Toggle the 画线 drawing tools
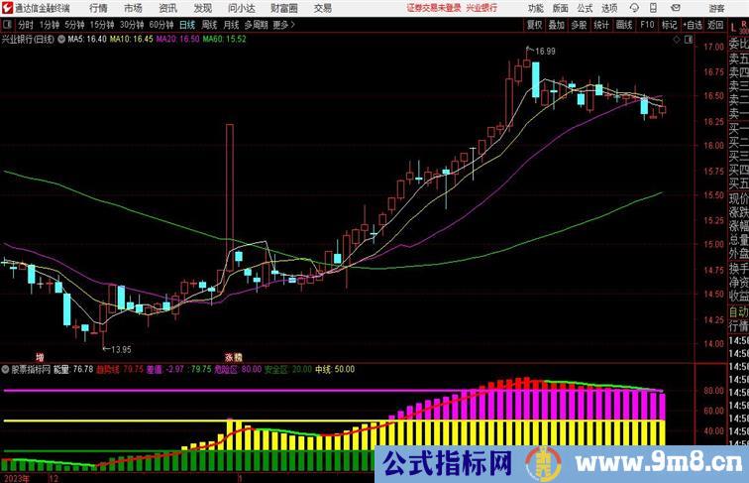 coord(624,25)
